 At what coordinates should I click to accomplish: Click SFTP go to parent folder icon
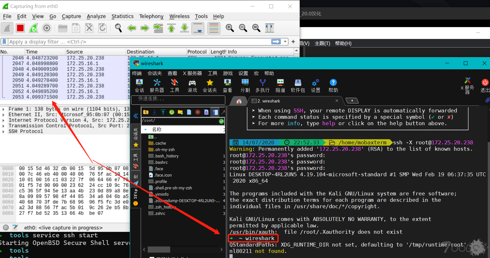click(x=145, y=112)
